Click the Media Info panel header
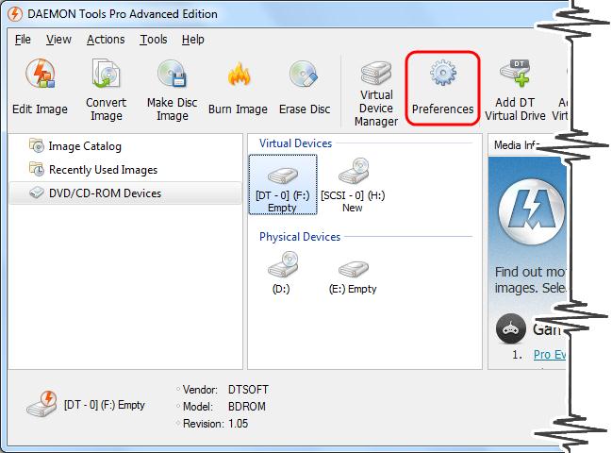The image size is (612, 453). pyautogui.click(x=516, y=145)
